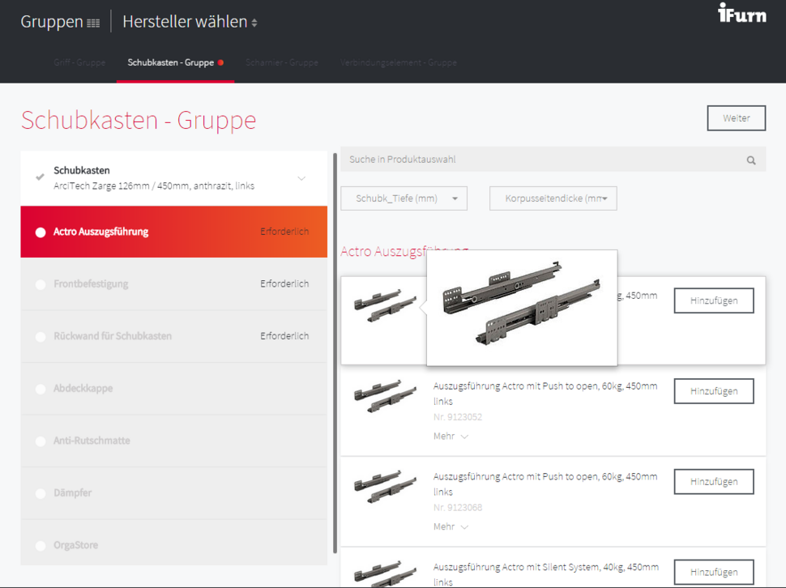Click Hinzufügen for product Nr. 9123052
The width and height of the screenshot is (786, 588).
714,391
